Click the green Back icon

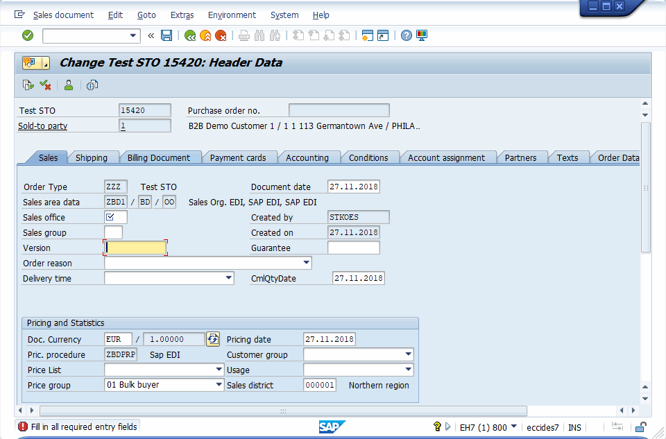pos(190,35)
